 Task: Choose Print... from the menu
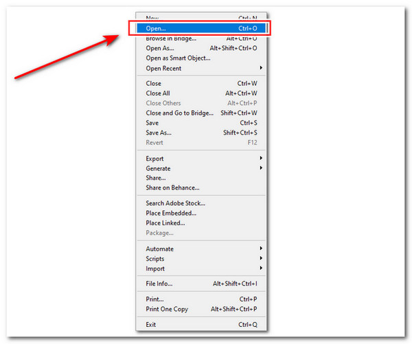pos(201,299)
